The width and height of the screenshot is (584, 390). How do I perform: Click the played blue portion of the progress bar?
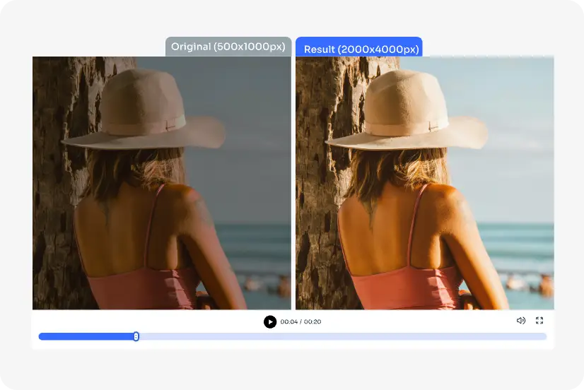[x=85, y=336]
